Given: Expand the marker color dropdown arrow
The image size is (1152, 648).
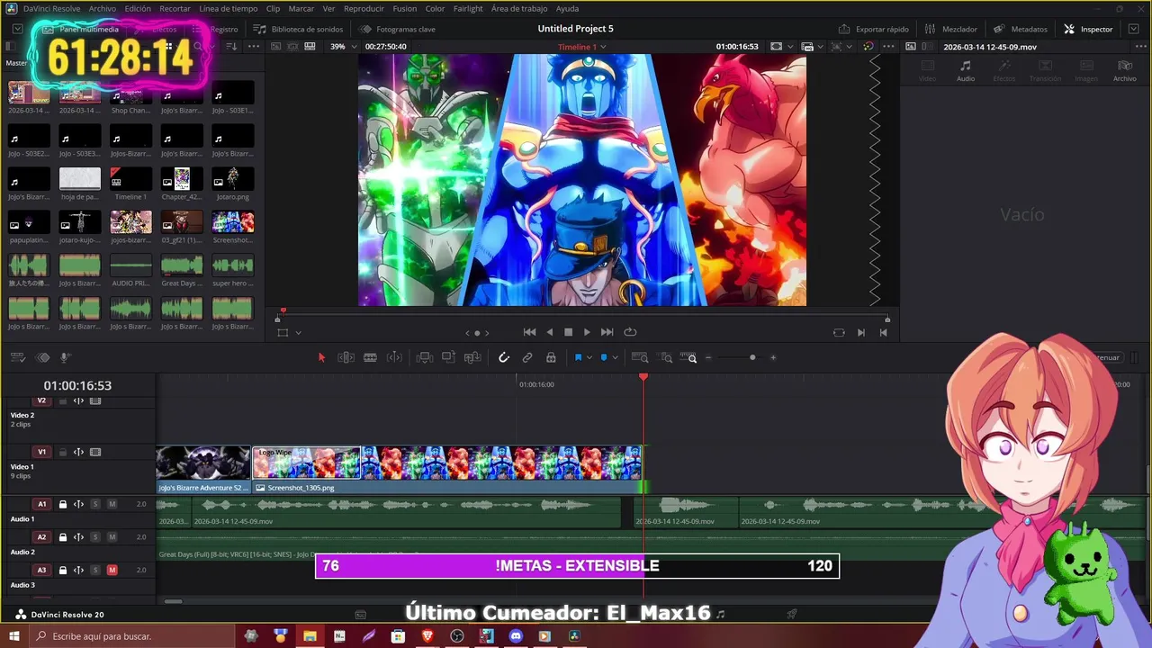Looking at the screenshot, I should (615, 357).
